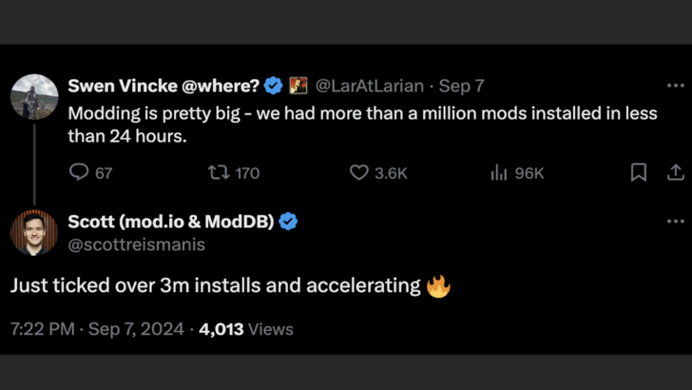Like Swen Vincke's tweet
This screenshot has height=390, width=692.
358,172
